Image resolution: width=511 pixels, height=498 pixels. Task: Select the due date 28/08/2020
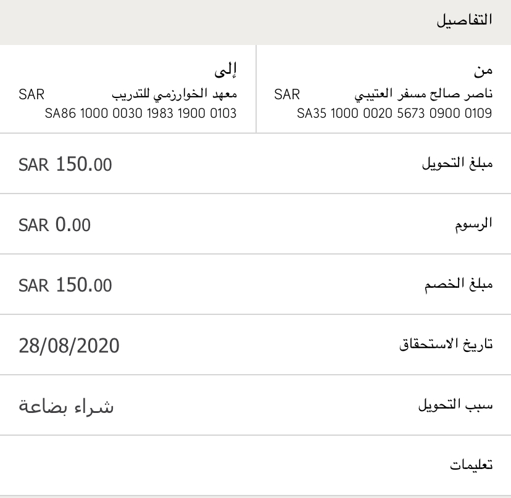(69, 346)
